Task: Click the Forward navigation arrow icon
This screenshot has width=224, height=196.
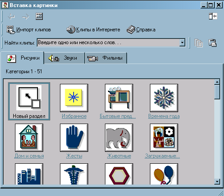Action: [26, 16]
